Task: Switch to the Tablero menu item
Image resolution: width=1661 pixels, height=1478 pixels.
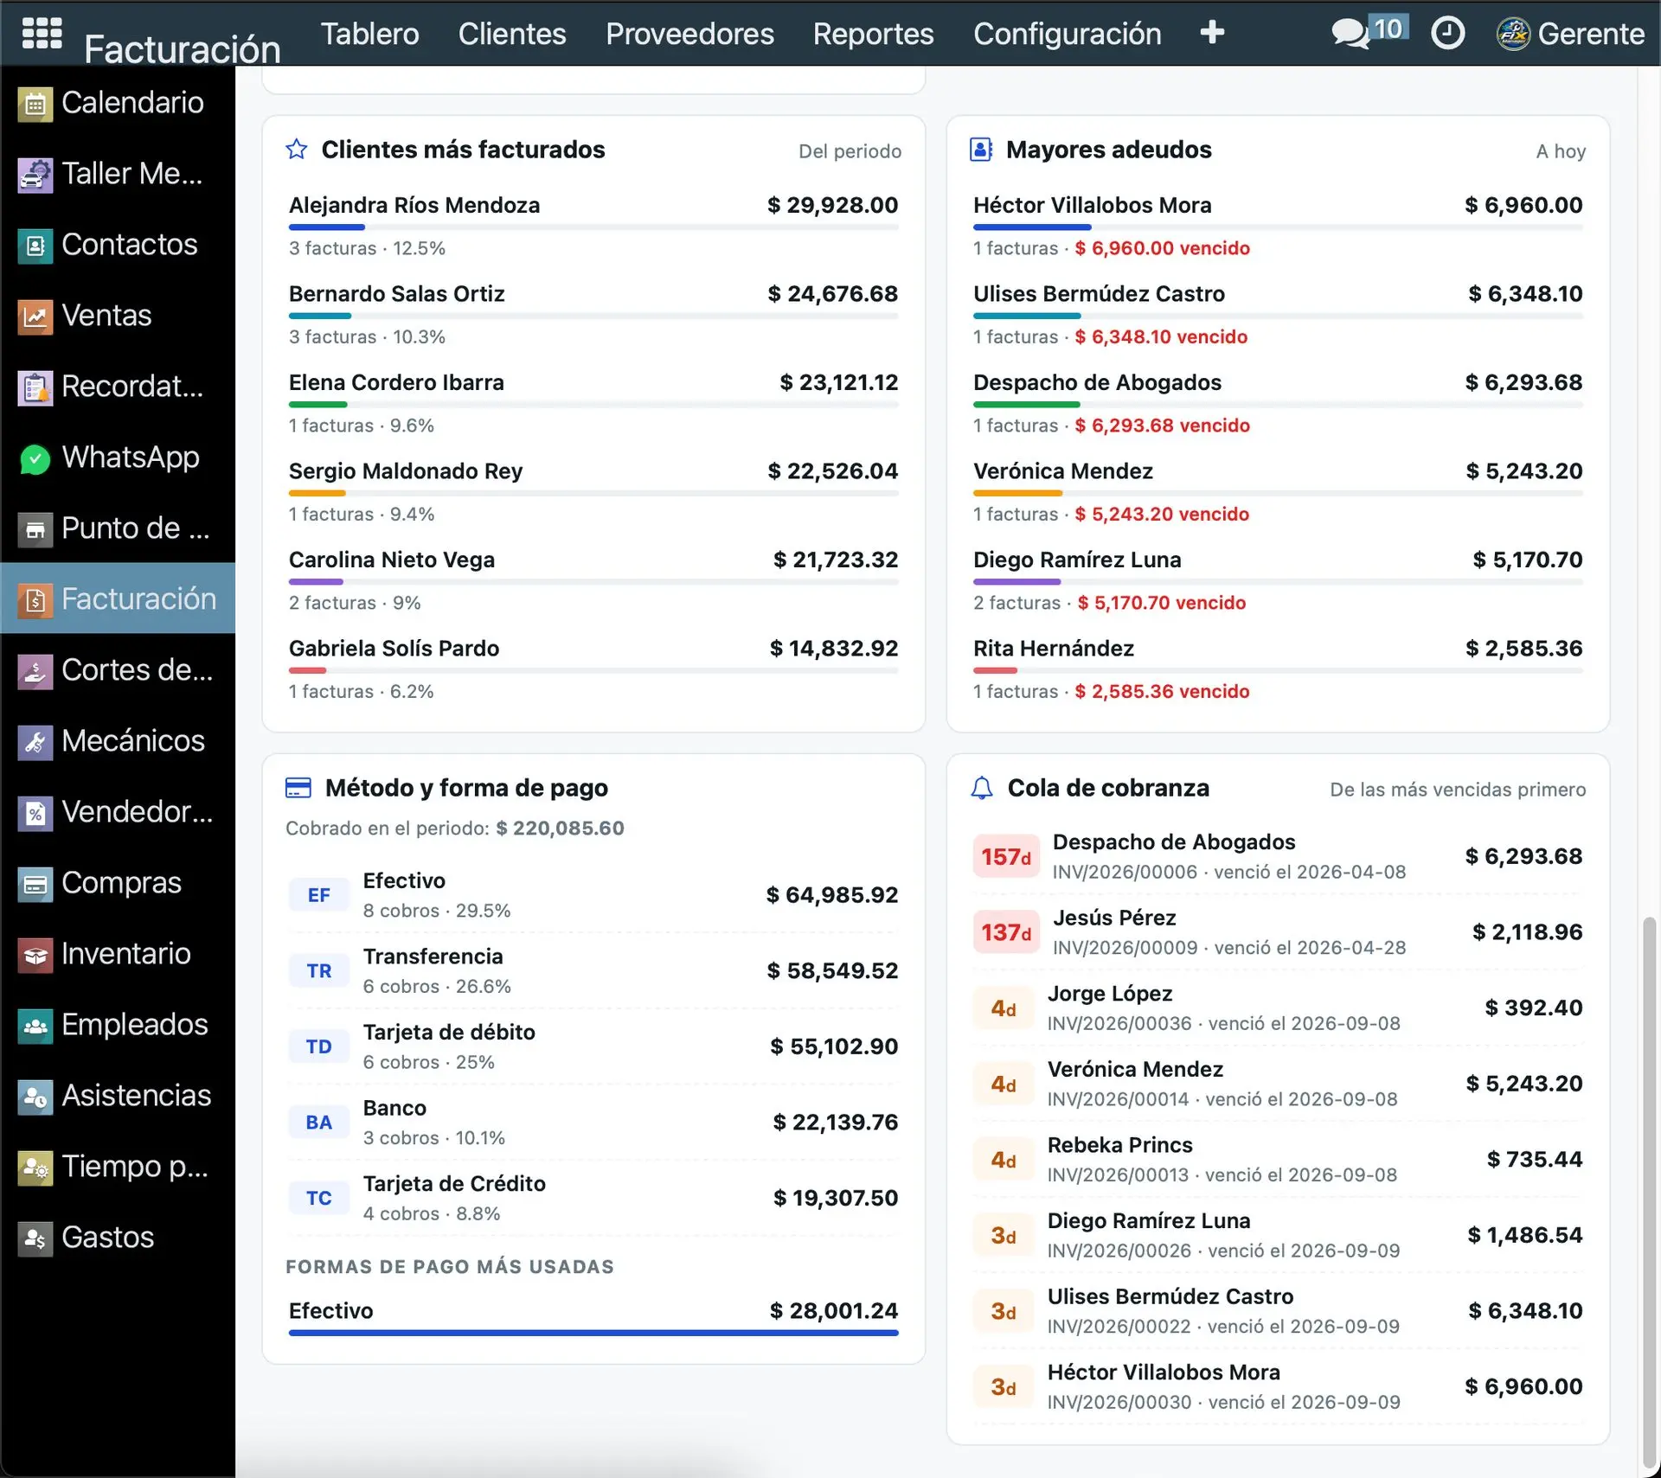Action: pos(369,34)
